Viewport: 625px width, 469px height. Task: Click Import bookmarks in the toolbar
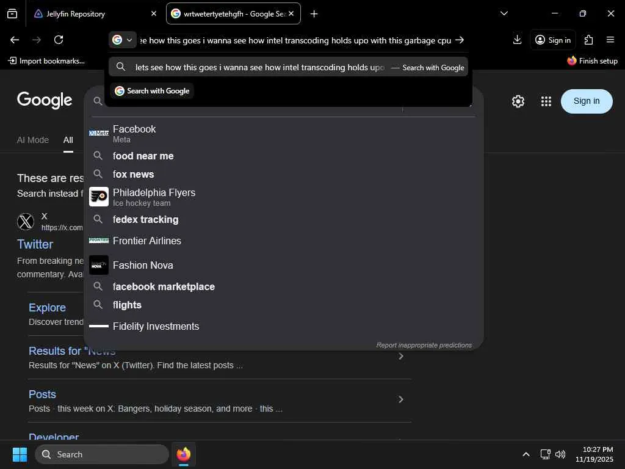pos(46,61)
